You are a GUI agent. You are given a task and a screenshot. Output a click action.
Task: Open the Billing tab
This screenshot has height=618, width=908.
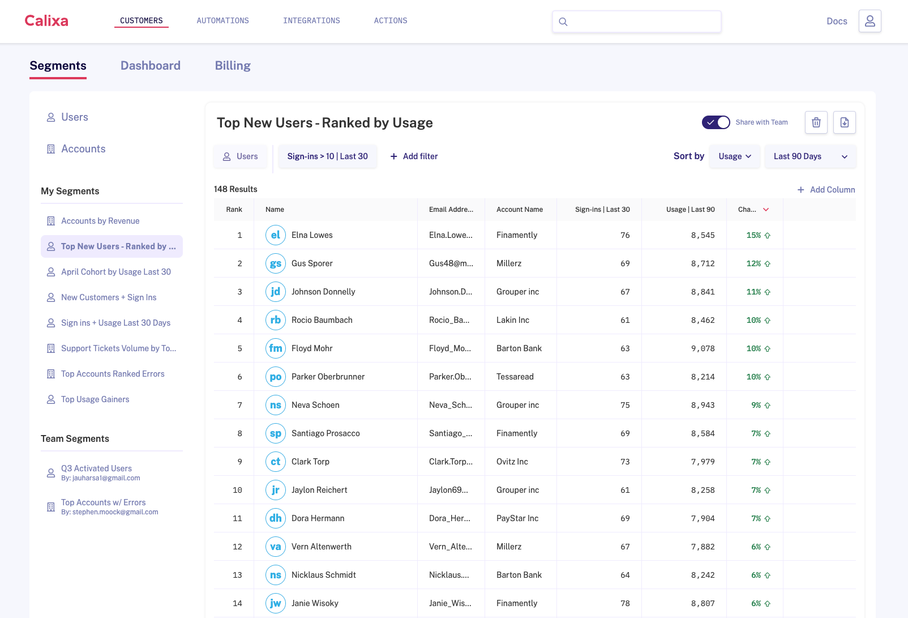pos(233,66)
